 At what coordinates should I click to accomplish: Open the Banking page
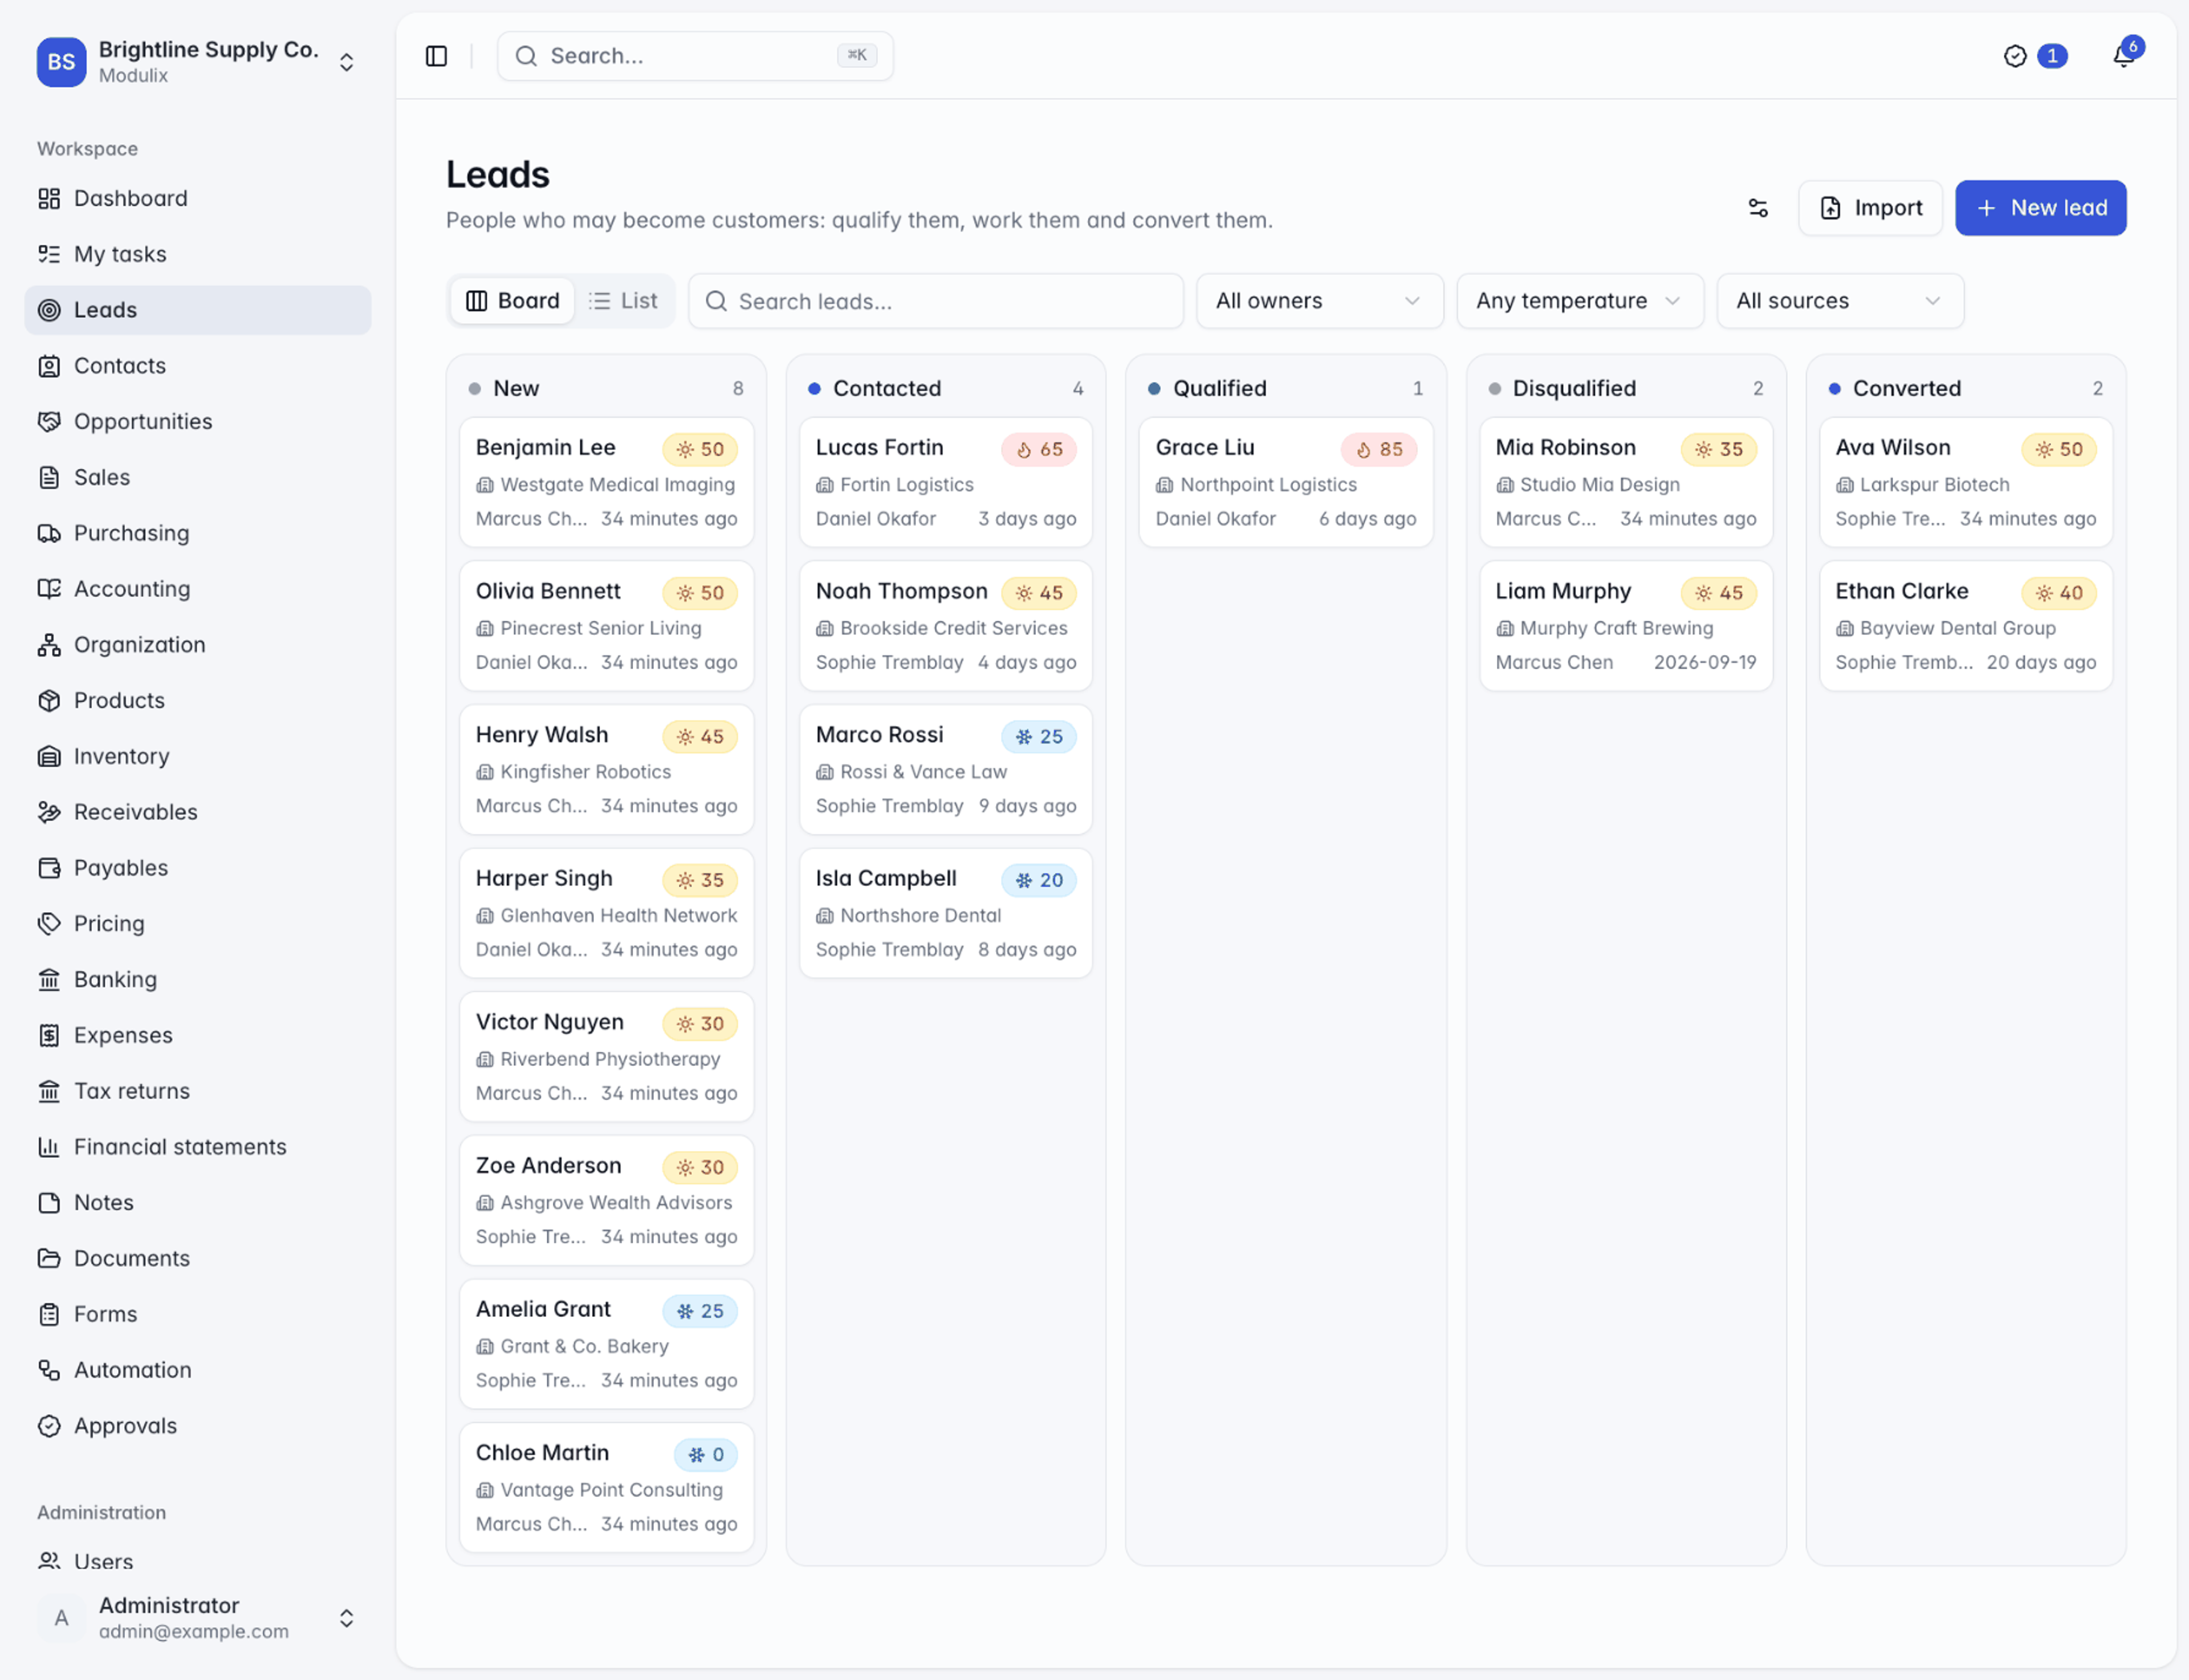[198, 979]
